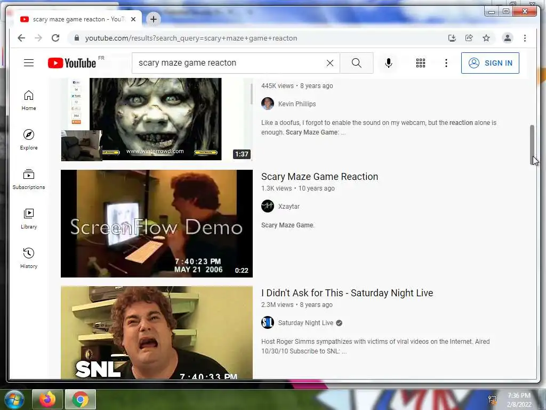Image resolution: width=546 pixels, height=410 pixels.
Task: Click the address bar URL
Action: click(x=191, y=38)
